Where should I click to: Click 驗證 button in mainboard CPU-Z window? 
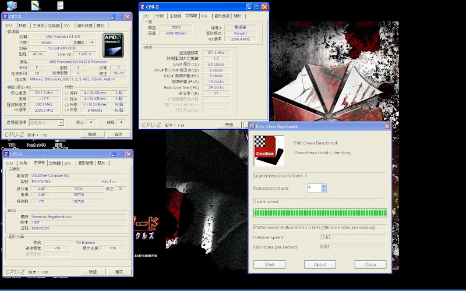(x=93, y=272)
